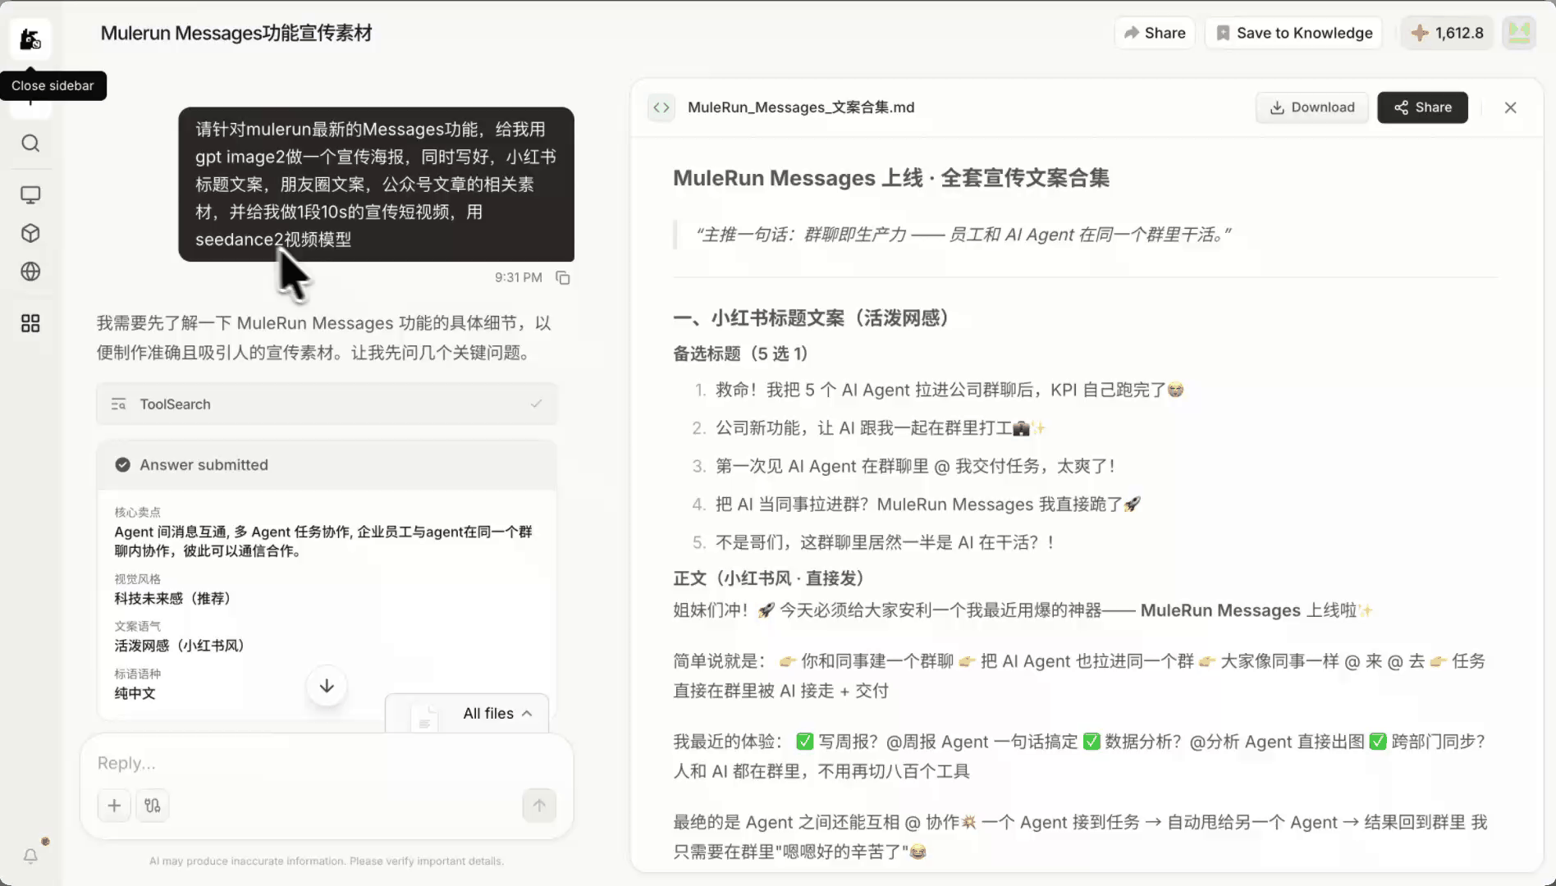This screenshot has height=886, width=1556.
Task: Click the send message arrow button
Action: click(x=539, y=806)
